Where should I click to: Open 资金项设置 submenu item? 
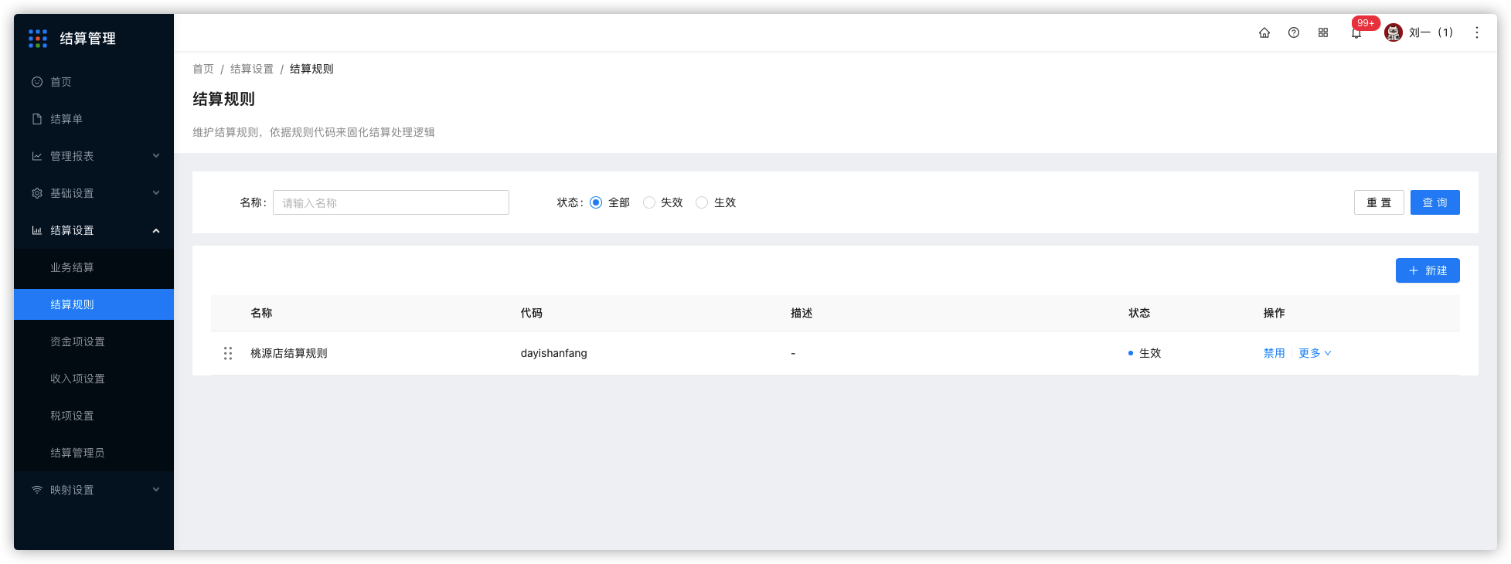[94, 341]
